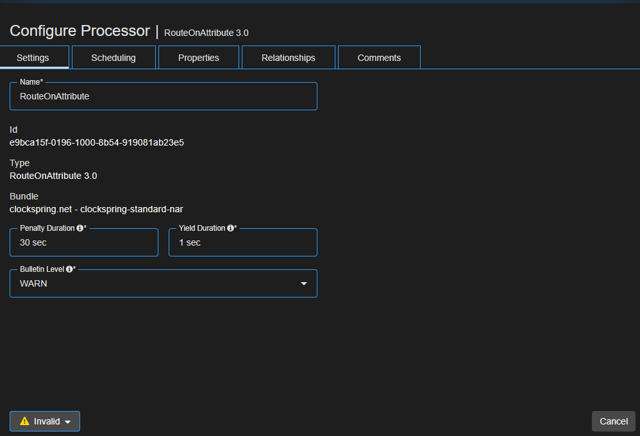Viewport: 640px width, 436px height.
Task: Open the Penalty Duration info tooltip
Action: coord(80,228)
